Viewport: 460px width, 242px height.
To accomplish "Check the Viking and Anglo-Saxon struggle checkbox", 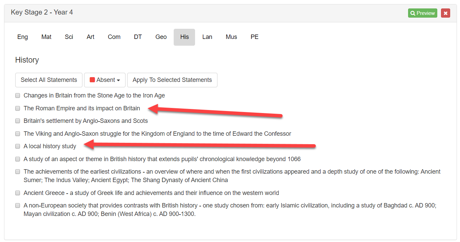I will click(x=18, y=134).
